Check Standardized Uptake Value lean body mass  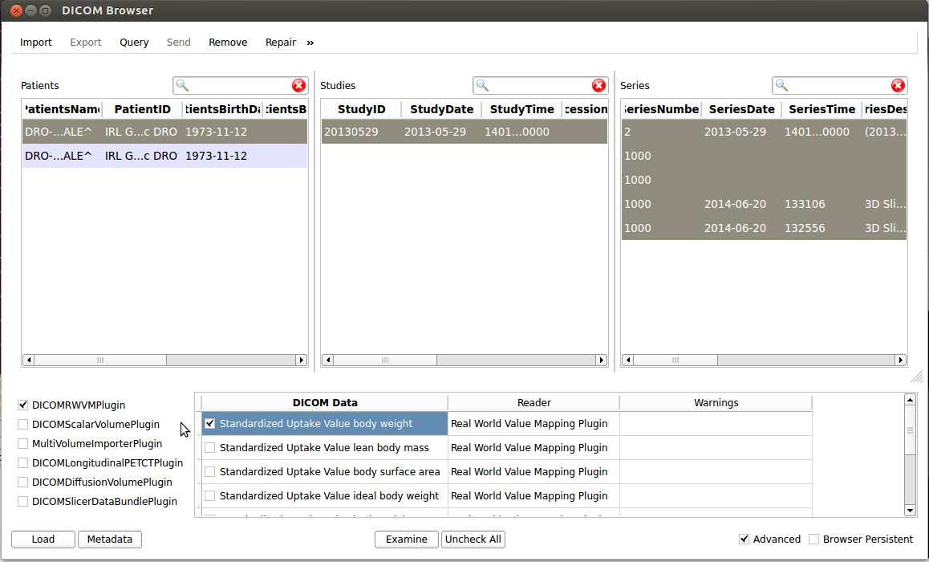click(x=210, y=448)
